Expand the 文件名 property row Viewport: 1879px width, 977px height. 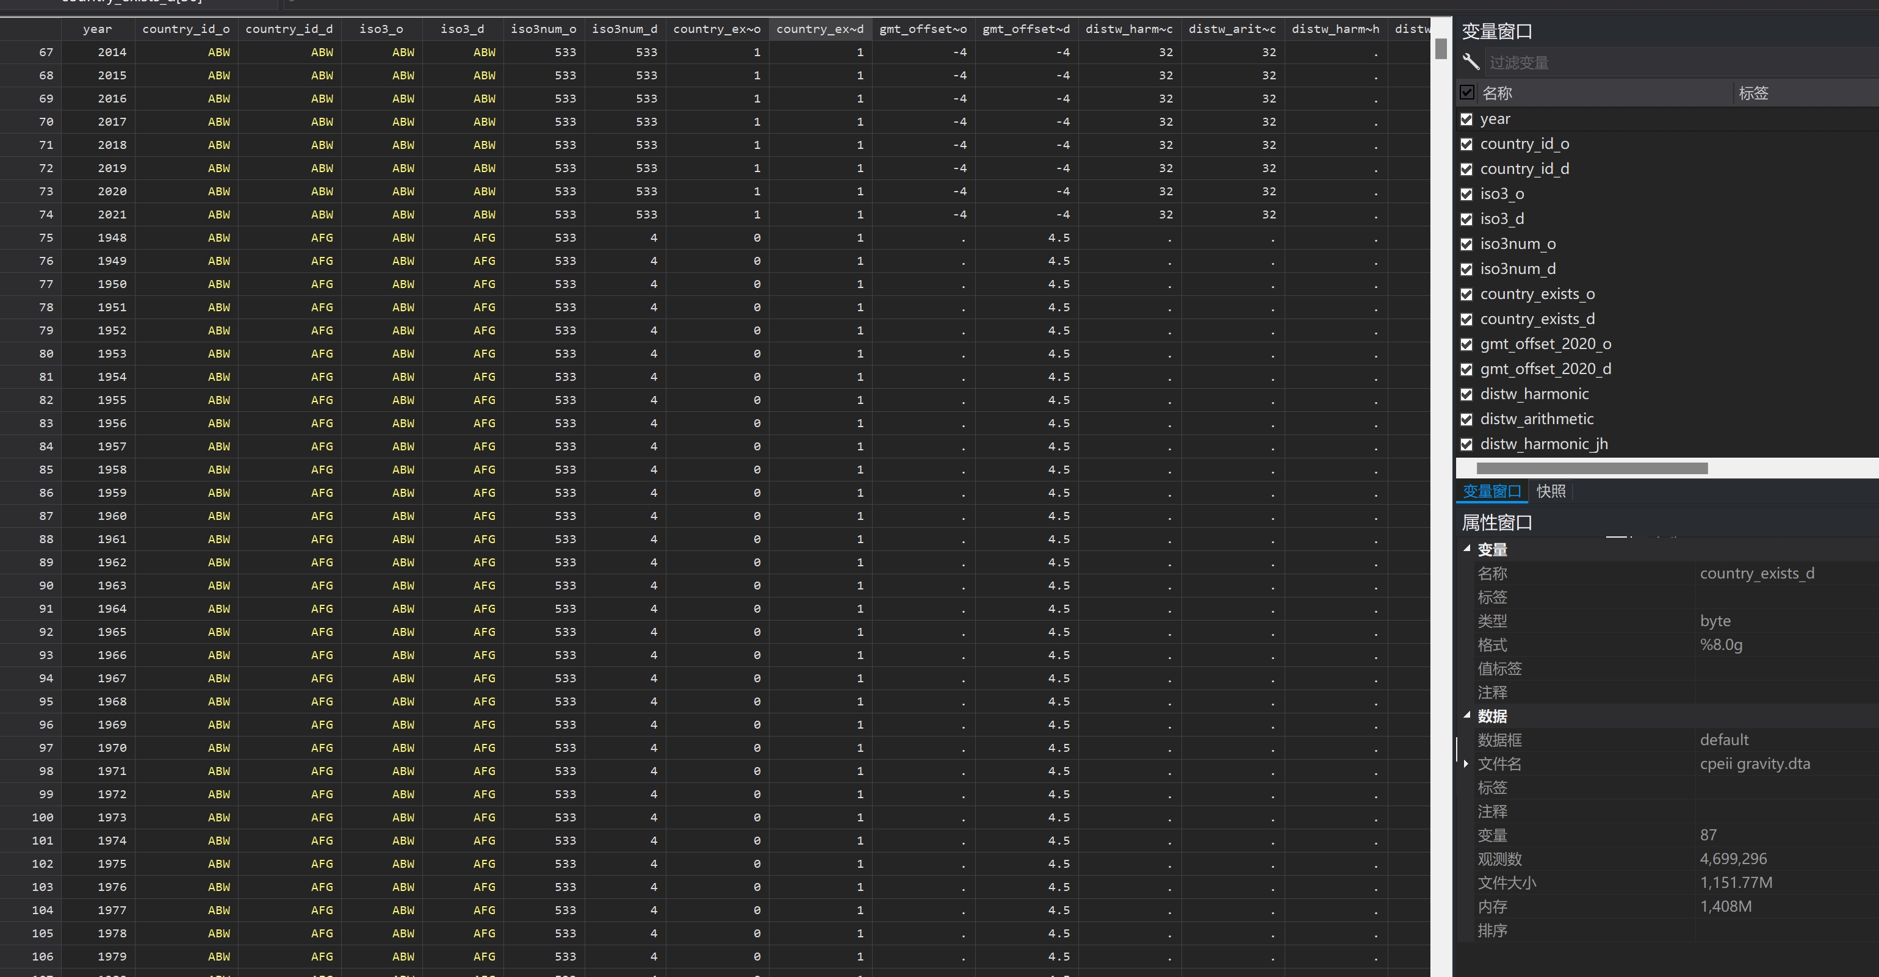pyautogui.click(x=1466, y=763)
